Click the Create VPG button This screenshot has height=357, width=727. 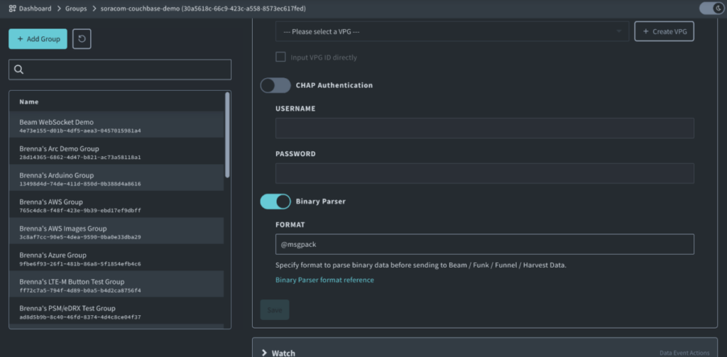pos(664,31)
